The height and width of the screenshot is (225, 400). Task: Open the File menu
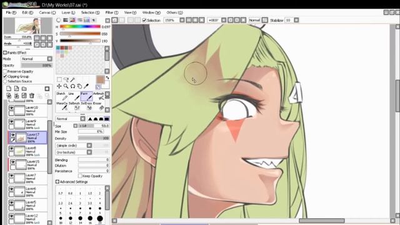pos(11,12)
